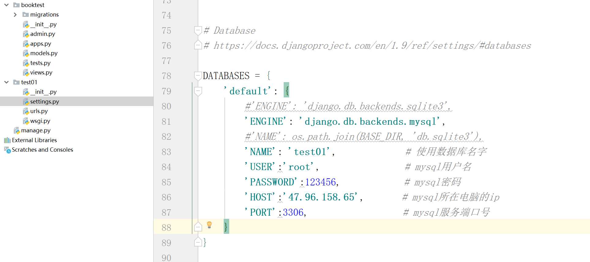
Task: Select the test01 folder icon
Action: click(x=17, y=82)
